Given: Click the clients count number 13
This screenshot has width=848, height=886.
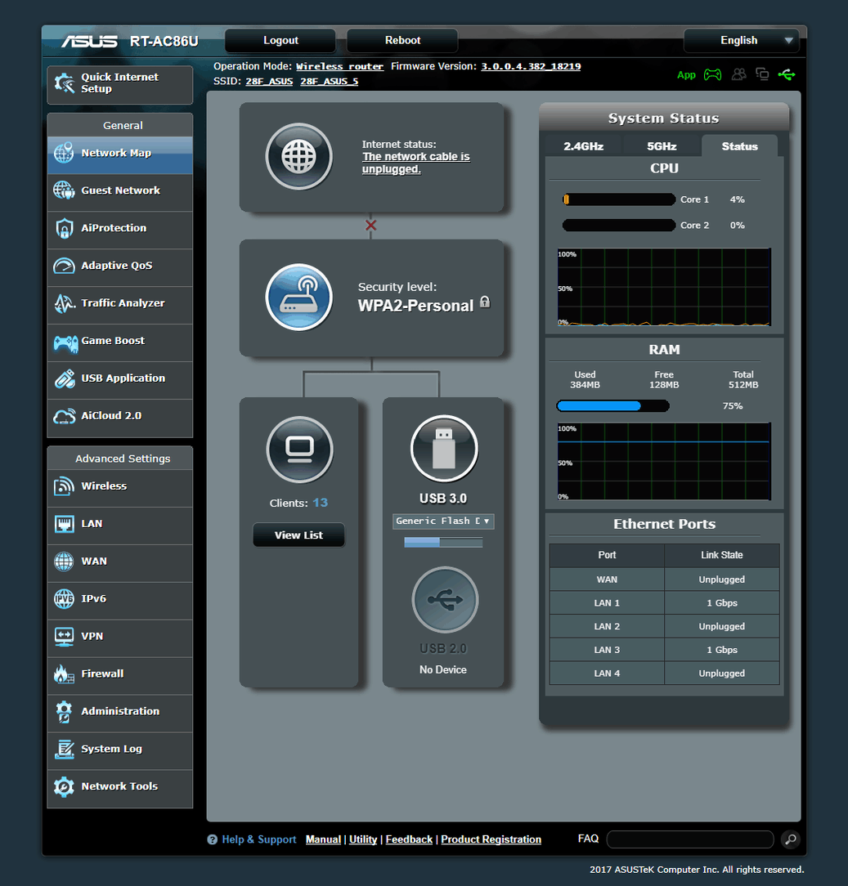Looking at the screenshot, I should click(320, 503).
